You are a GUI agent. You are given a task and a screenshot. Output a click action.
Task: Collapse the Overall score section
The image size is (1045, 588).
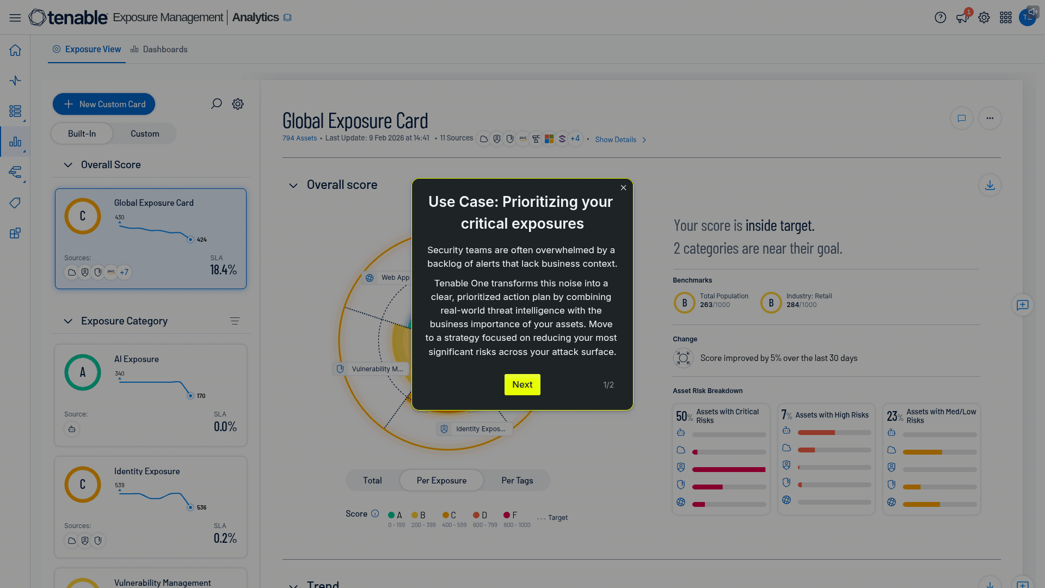(293, 186)
